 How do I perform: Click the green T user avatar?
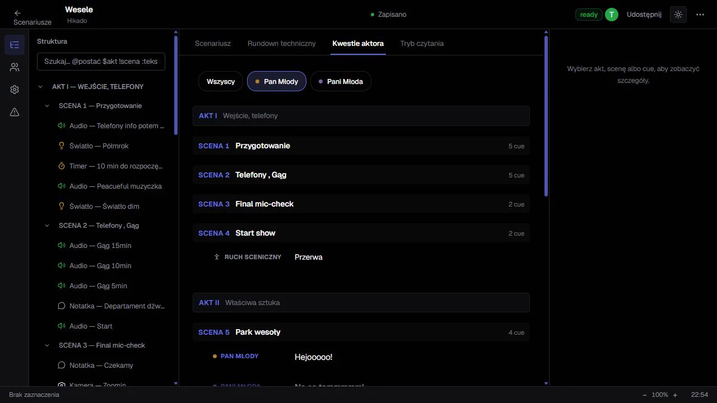[x=612, y=15]
